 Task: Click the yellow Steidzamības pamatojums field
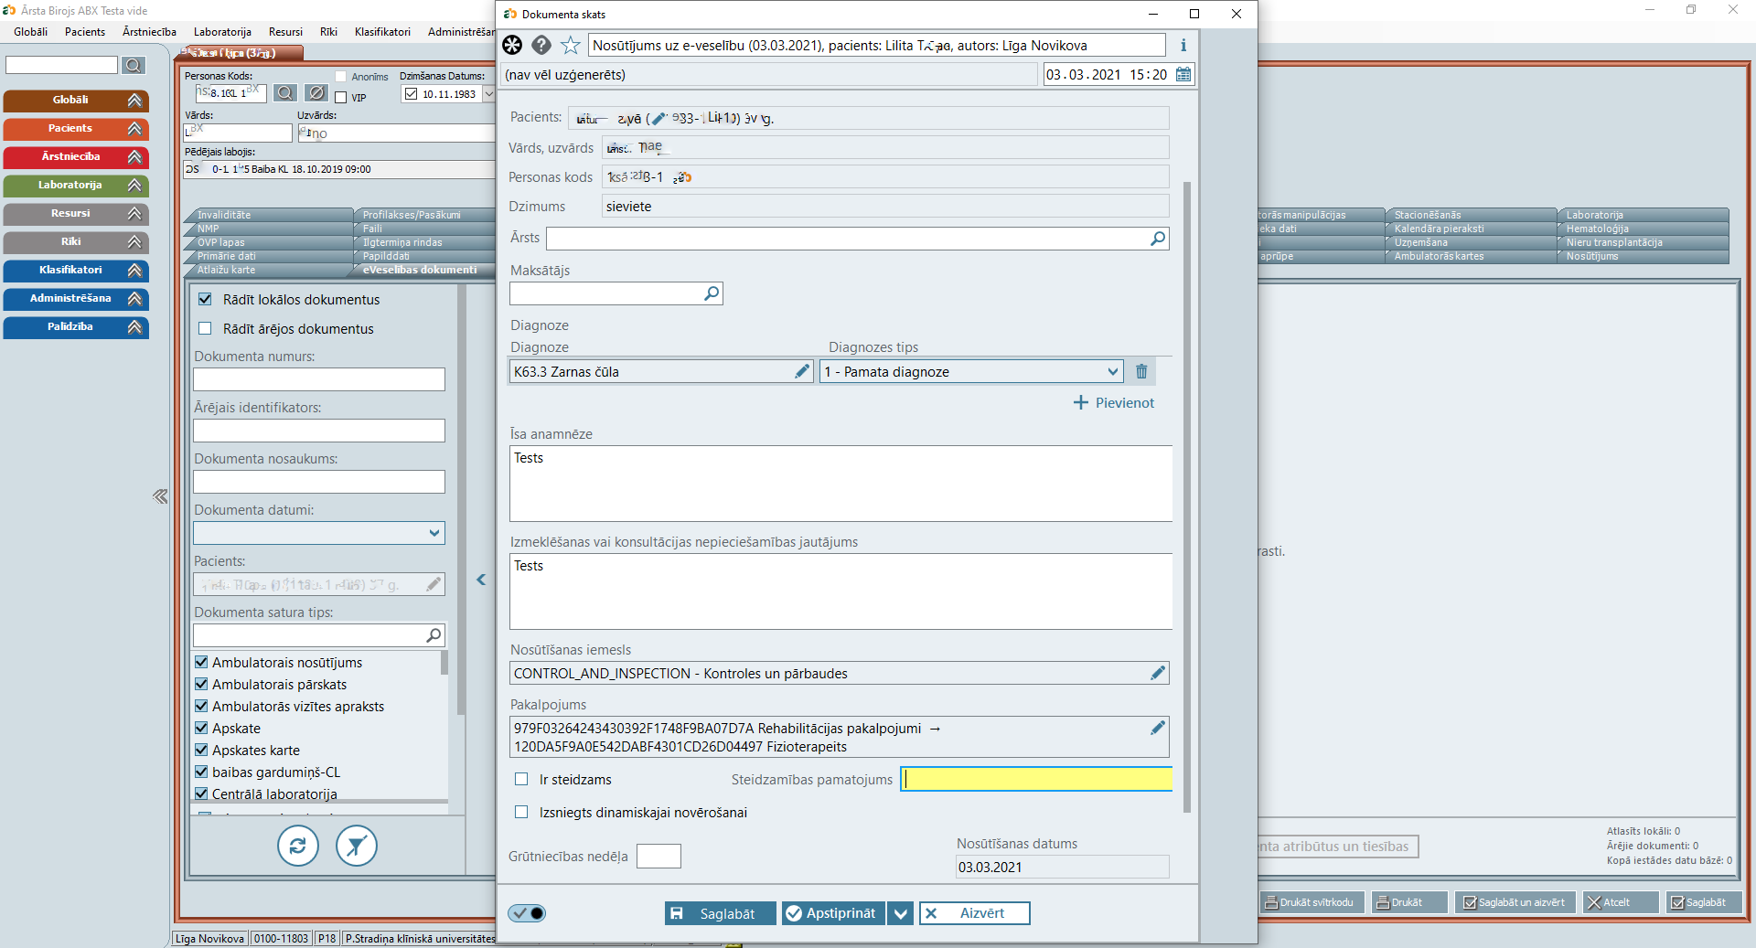pyautogui.click(x=1035, y=779)
